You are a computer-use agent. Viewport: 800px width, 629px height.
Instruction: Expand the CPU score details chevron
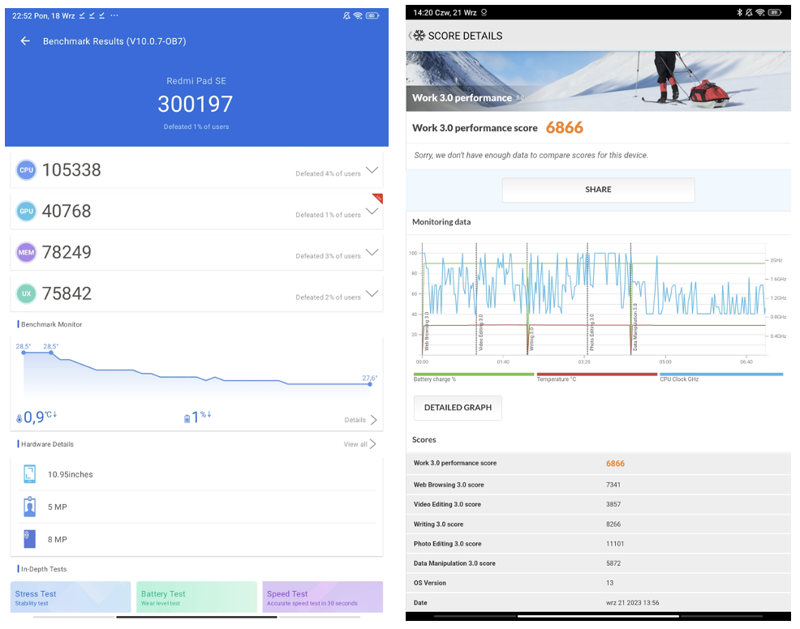pyautogui.click(x=372, y=170)
